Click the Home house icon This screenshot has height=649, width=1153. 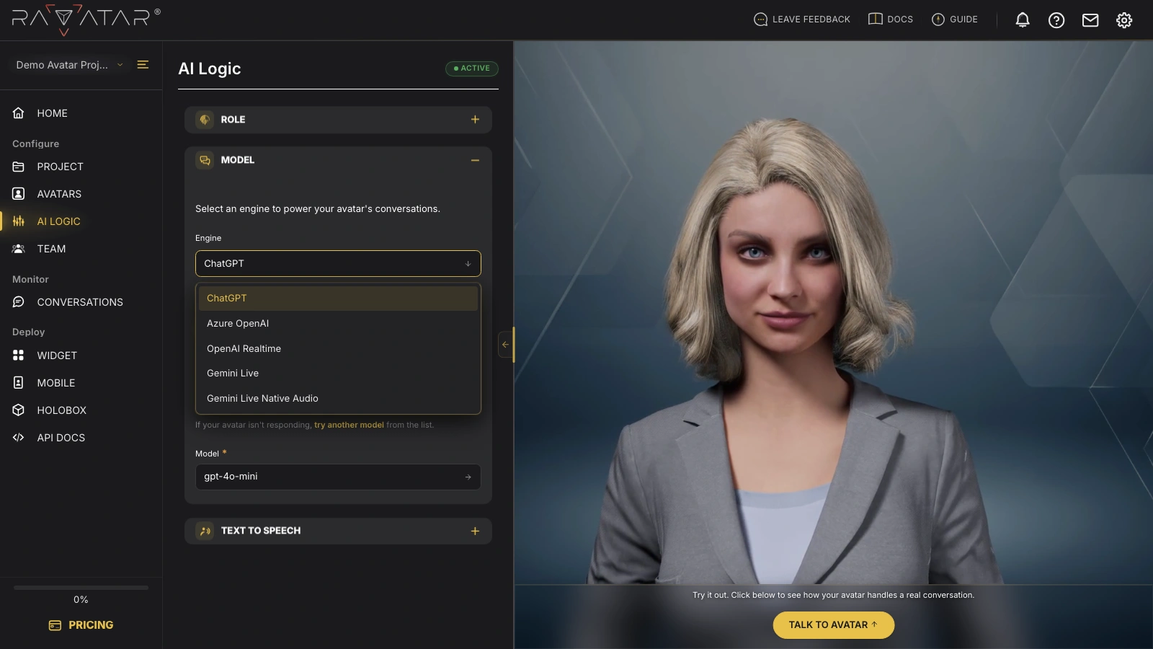tap(19, 113)
